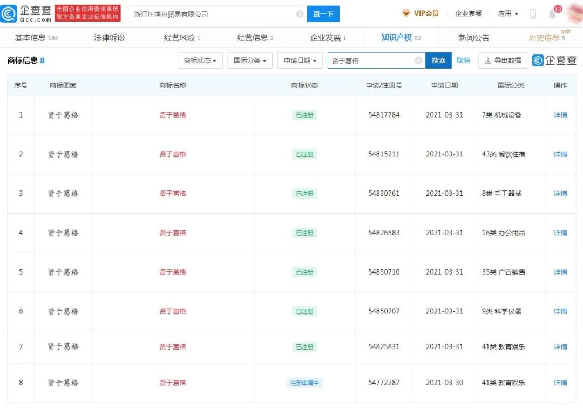Screen dimensions: 583x409
Task: Click the download icon on 导出数据 button
Action: point(487,60)
